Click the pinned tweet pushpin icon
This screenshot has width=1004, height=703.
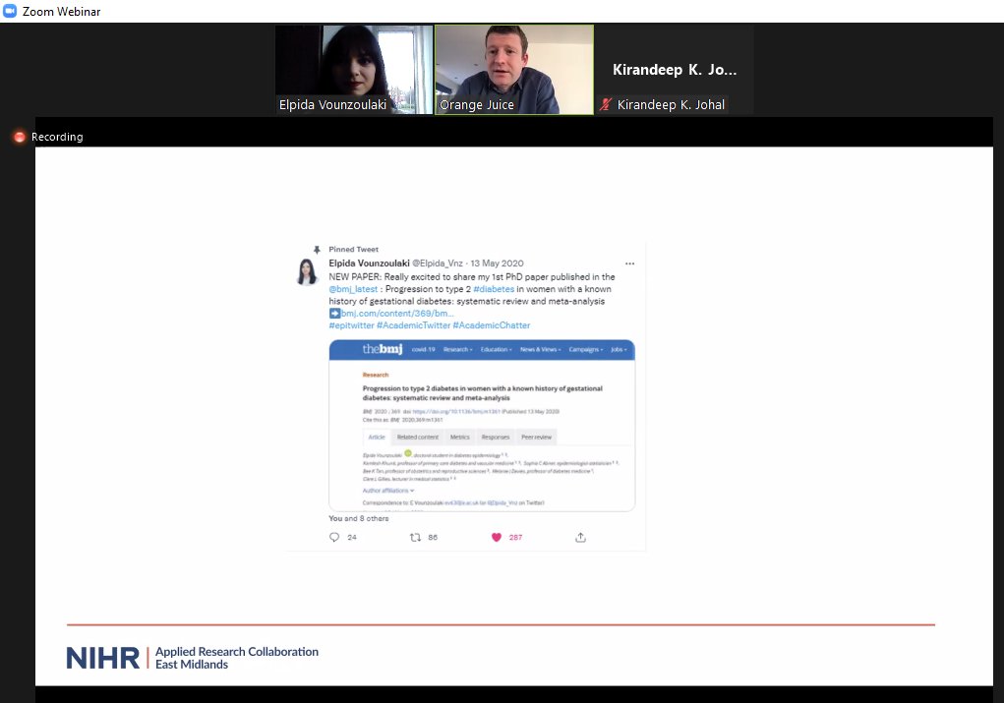point(317,250)
